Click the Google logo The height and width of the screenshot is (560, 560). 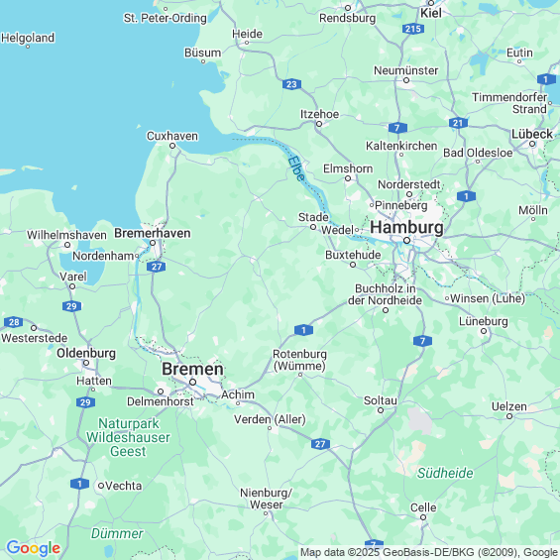34,548
